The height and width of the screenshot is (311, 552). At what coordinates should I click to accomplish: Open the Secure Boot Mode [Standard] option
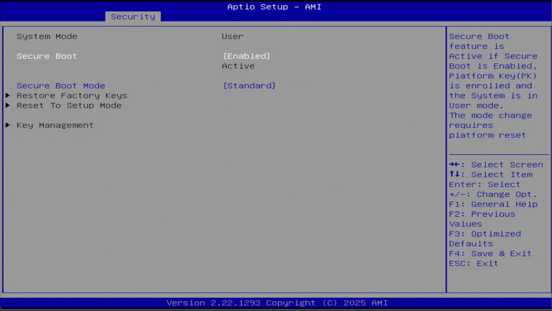click(x=249, y=86)
